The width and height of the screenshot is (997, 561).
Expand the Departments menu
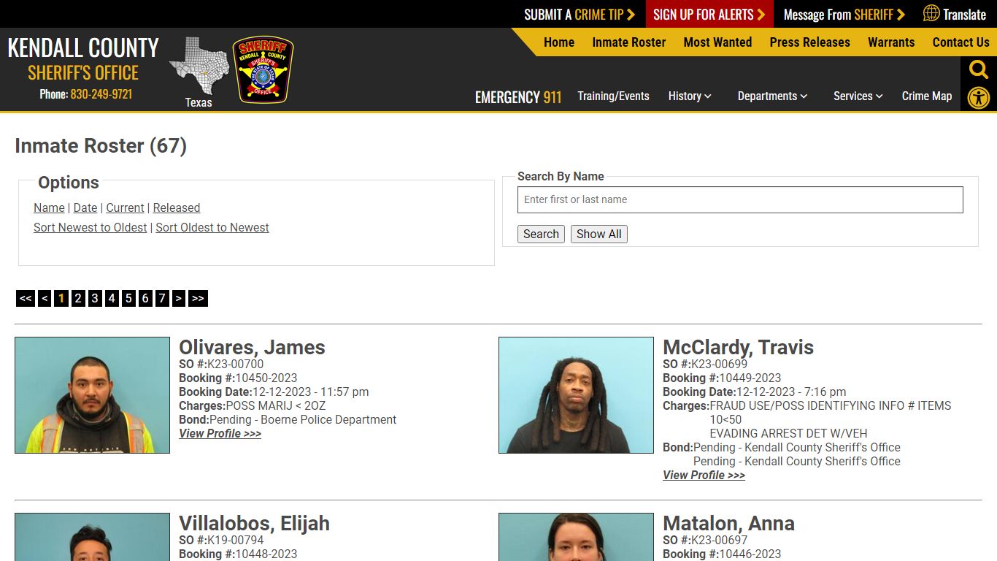tap(772, 96)
